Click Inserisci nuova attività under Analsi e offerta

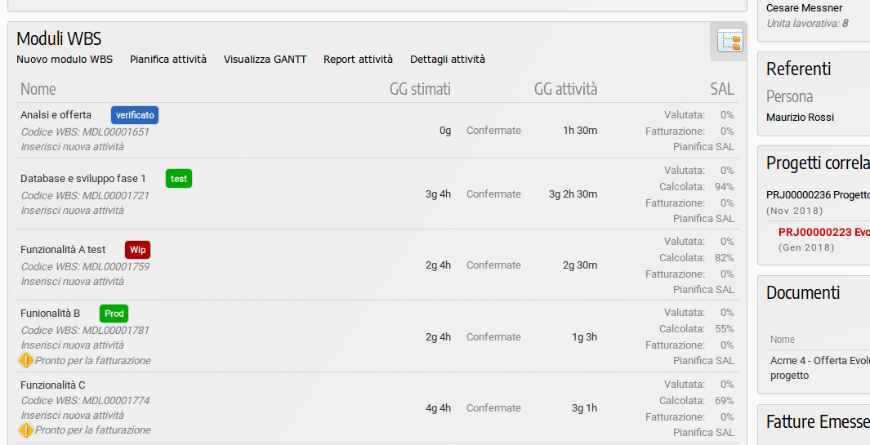pos(72,146)
